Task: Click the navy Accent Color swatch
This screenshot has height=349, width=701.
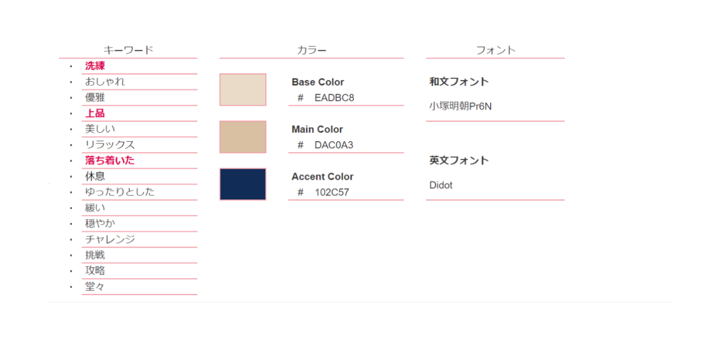Action: pyautogui.click(x=243, y=184)
